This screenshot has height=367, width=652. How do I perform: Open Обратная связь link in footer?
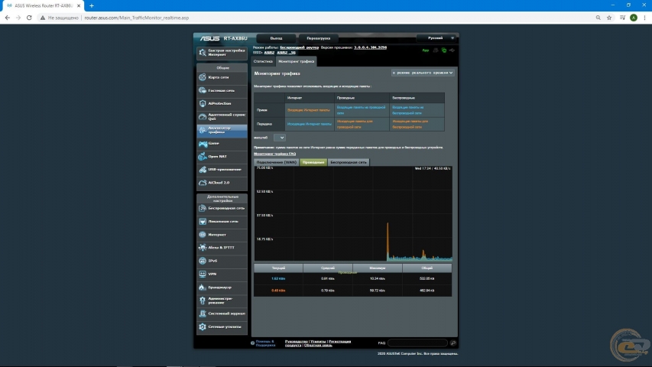pos(318,346)
